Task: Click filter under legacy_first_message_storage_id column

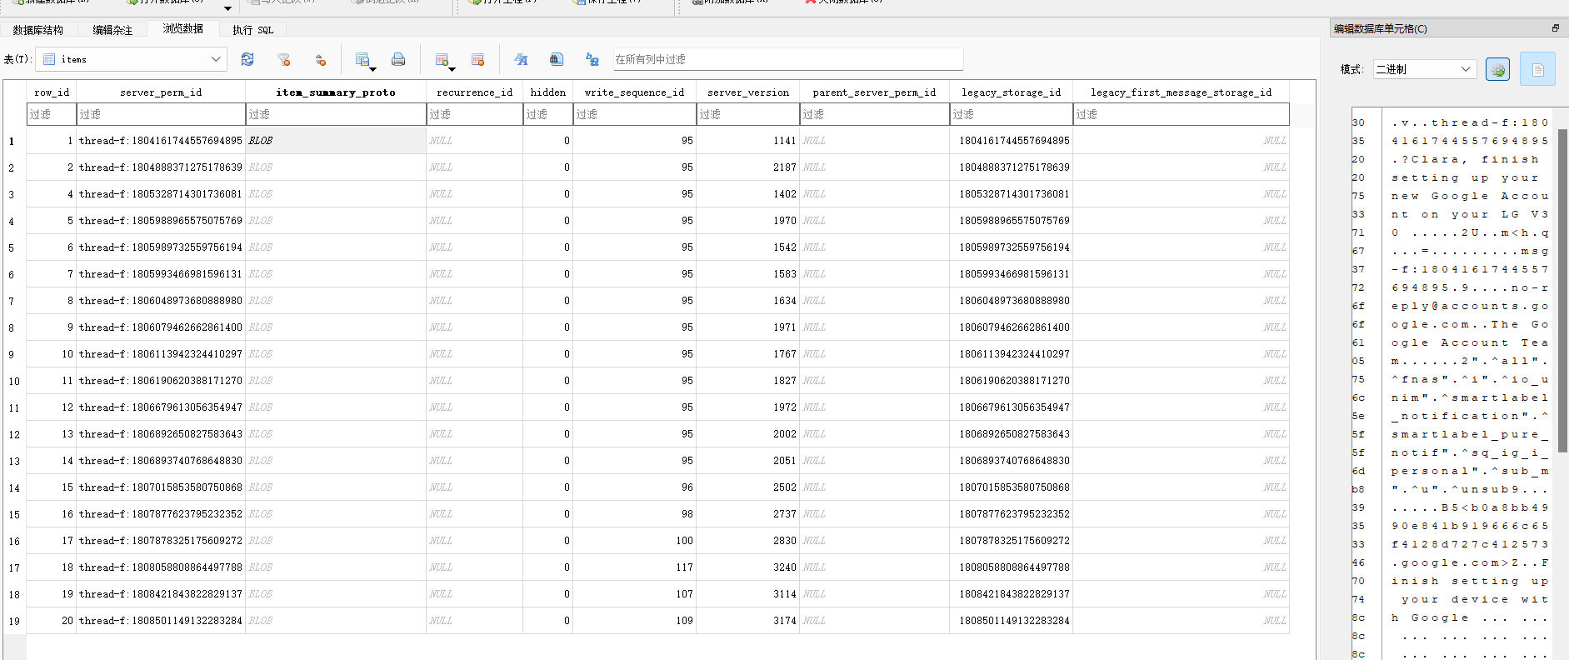Action: click(x=1182, y=114)
